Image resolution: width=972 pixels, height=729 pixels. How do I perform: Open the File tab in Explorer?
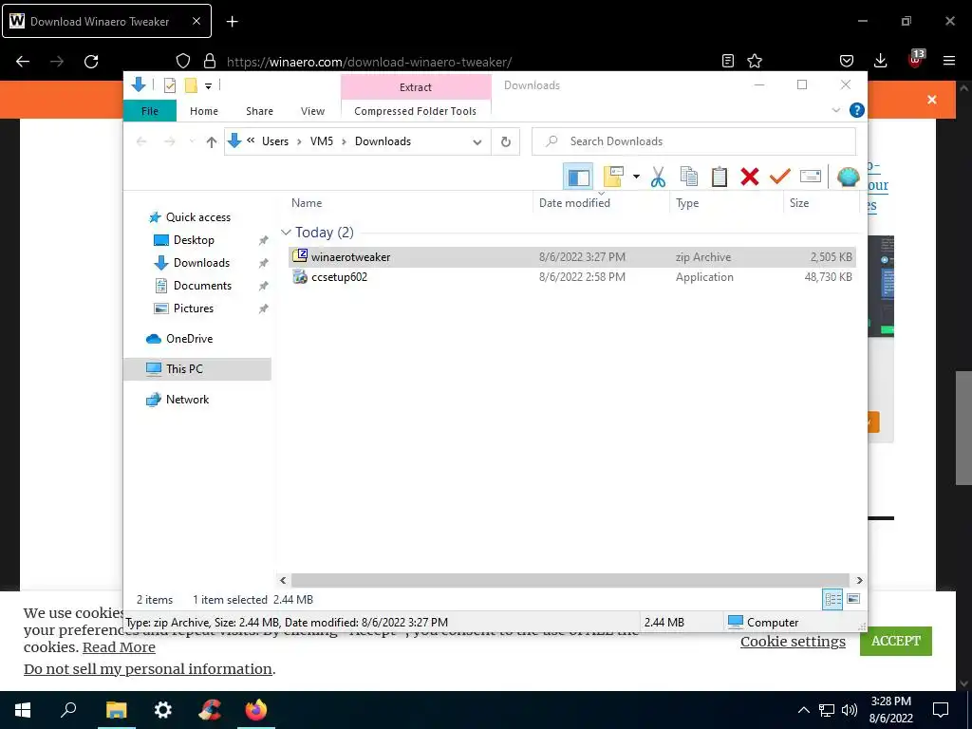coord(150,111)
